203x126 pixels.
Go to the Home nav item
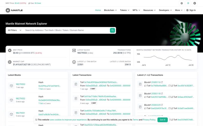coord(98,10)
